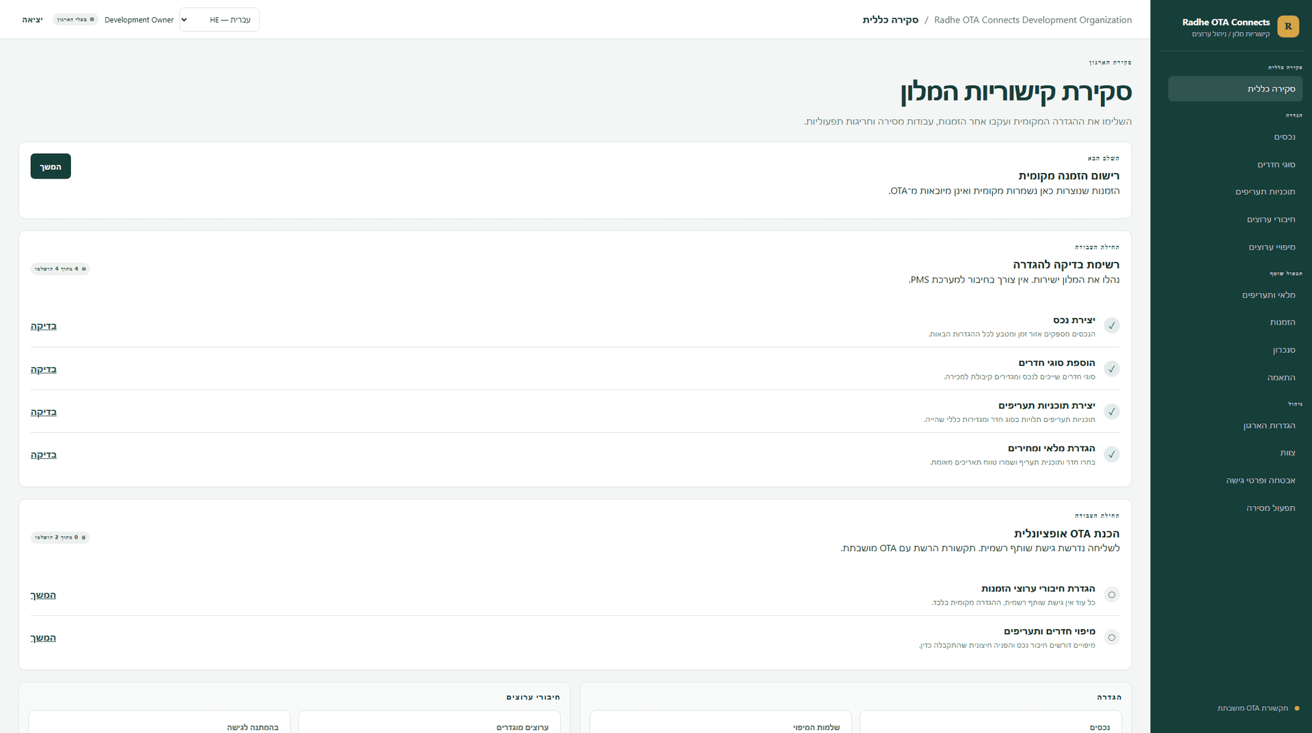Click the יציאה logout link
Screen dimensions: 1312x733
coord(32,20)
